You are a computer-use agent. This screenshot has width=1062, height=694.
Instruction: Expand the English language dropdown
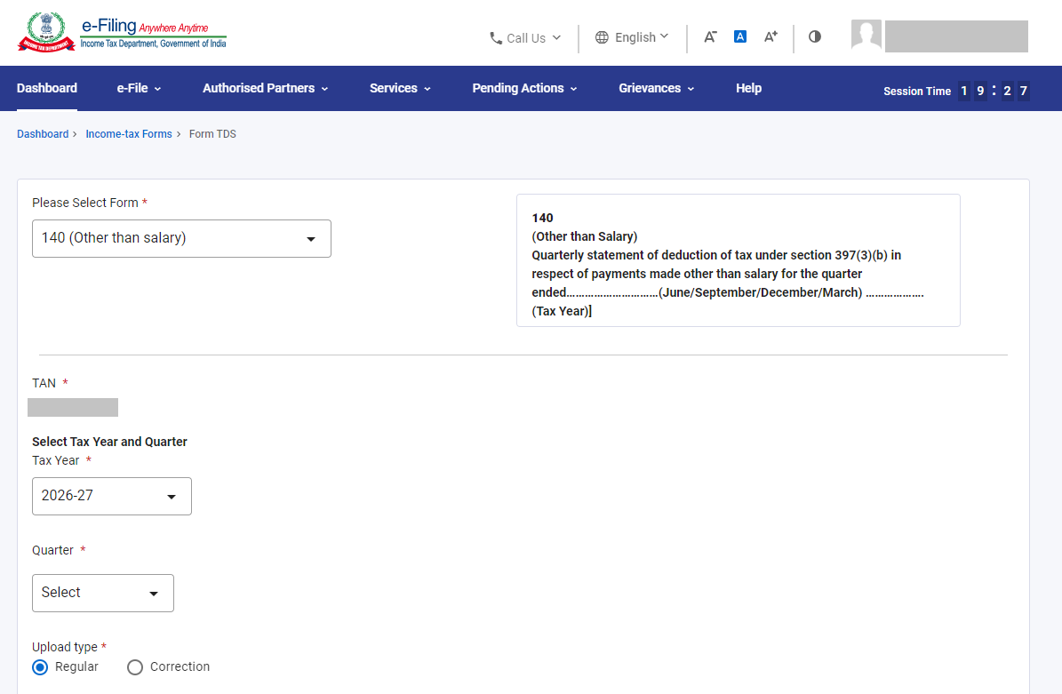632,37
